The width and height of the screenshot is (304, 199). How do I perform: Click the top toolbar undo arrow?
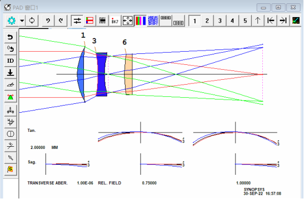tap(48, 20)
